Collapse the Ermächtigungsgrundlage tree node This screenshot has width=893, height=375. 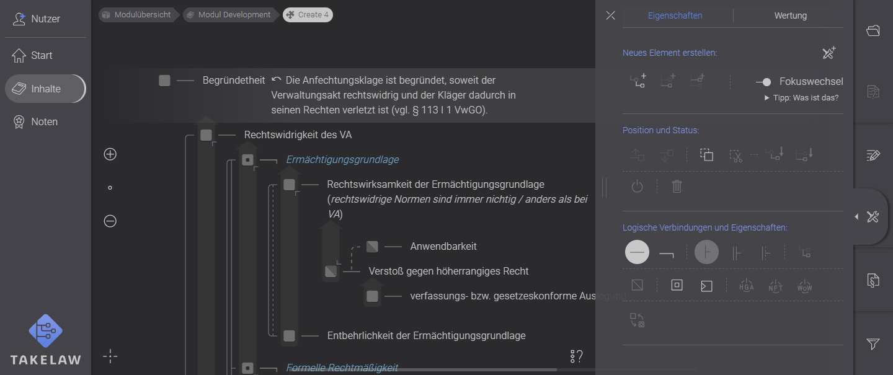[x=248, y=159]
